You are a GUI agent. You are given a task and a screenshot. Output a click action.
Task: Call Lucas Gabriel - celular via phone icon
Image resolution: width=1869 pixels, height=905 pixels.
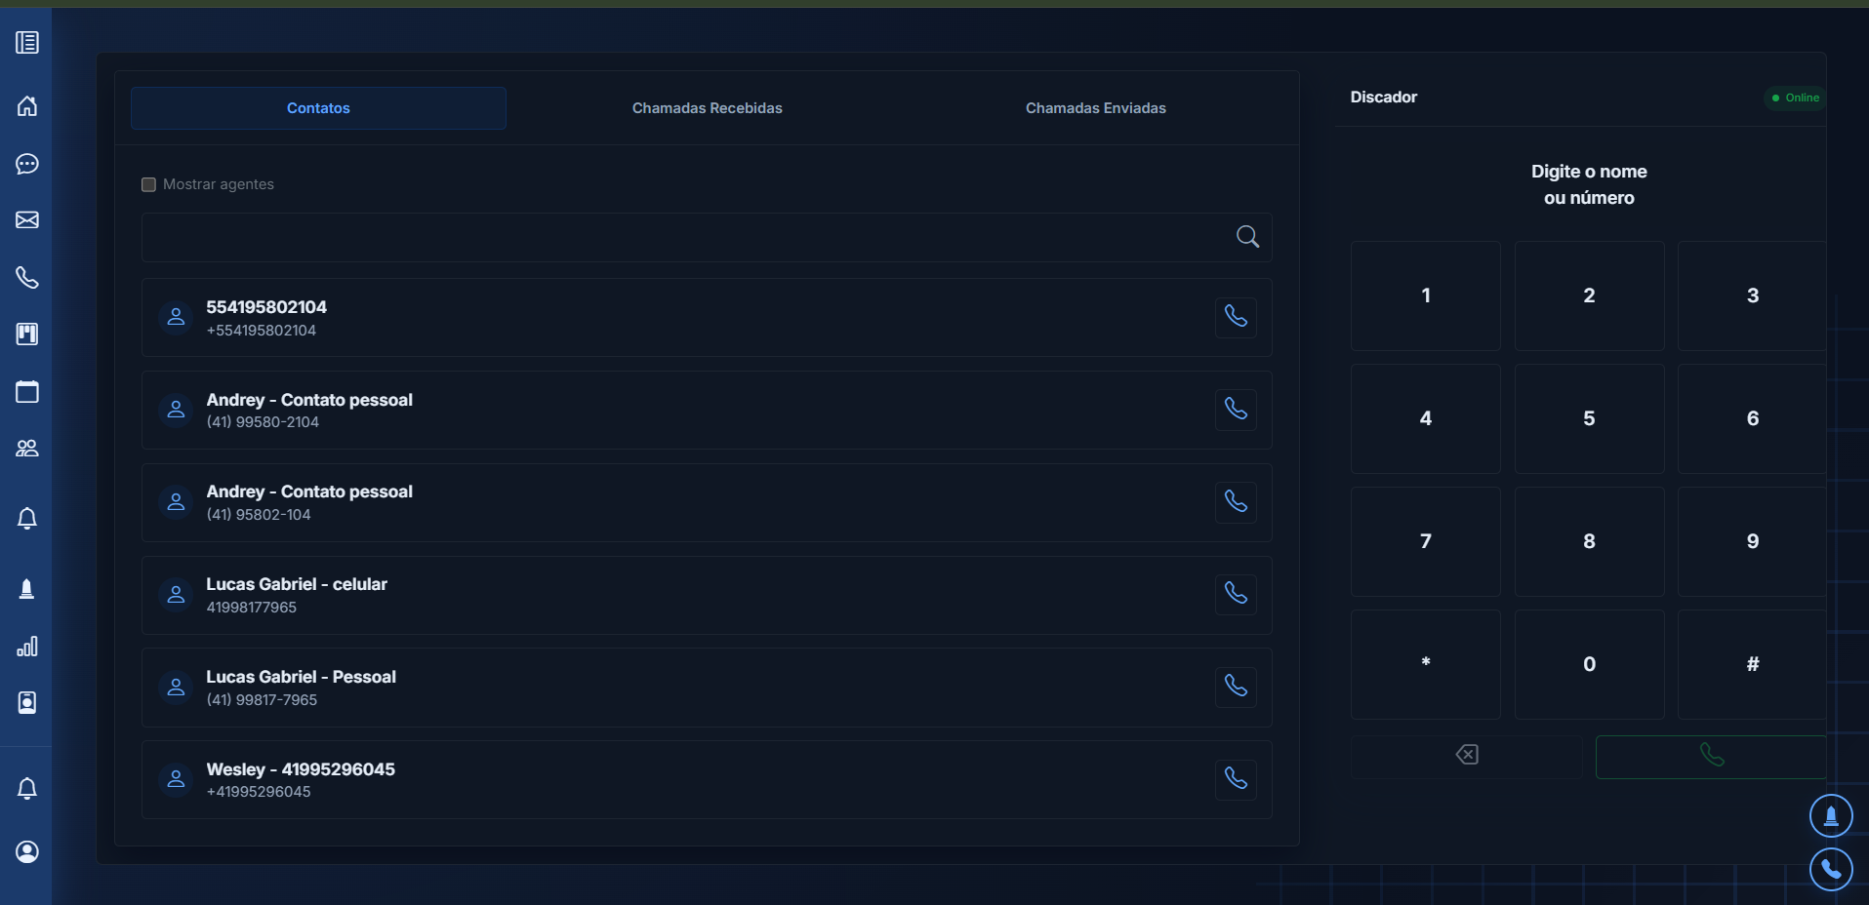tap(1236, 594)
